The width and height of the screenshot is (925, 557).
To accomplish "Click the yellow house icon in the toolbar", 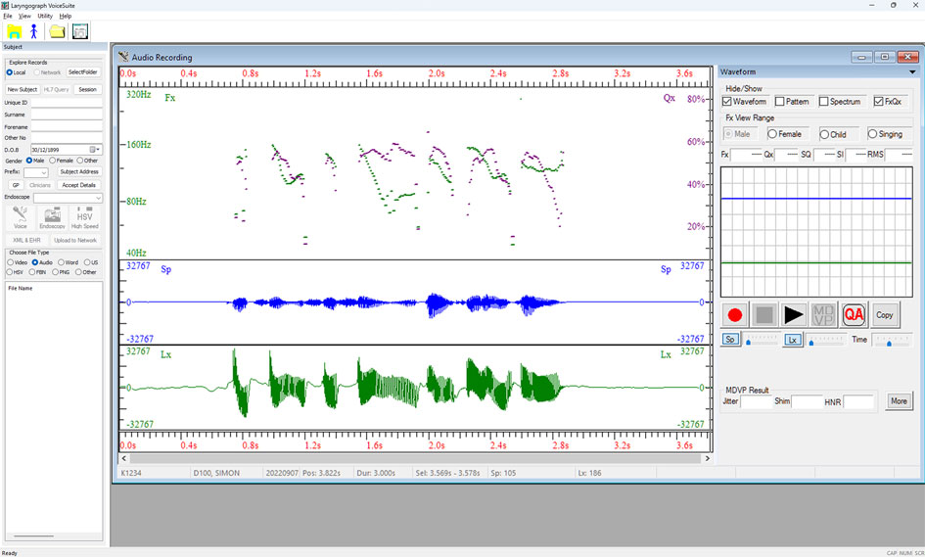I will click(14, 32).
